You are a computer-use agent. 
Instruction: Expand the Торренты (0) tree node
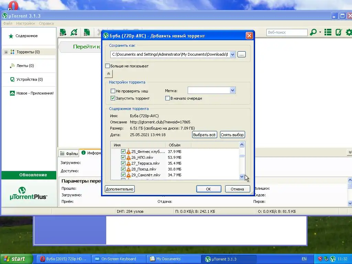(6, 52)
